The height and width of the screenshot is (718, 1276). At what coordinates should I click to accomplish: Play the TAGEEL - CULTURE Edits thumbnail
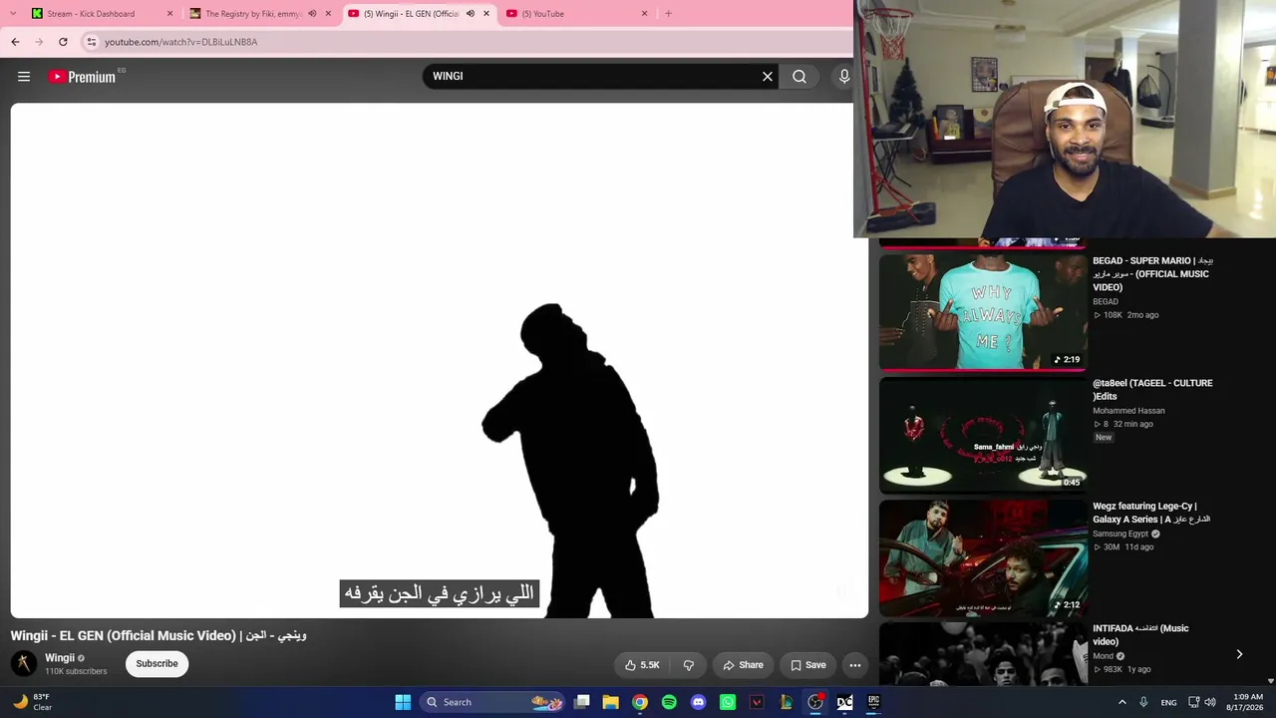(983, 435)
